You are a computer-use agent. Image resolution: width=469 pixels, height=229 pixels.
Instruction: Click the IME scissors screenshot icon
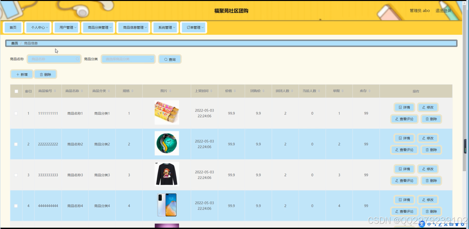[446, 224]
